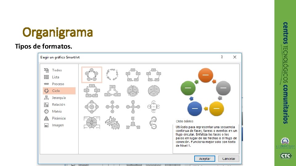Open dialog help question mark
The height and width of the screenshot is (166, 296).
click(x=222, y=57)
